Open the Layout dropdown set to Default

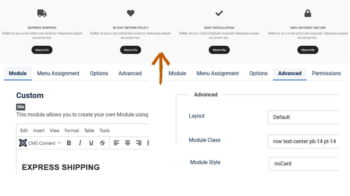(x=303, y=117)
